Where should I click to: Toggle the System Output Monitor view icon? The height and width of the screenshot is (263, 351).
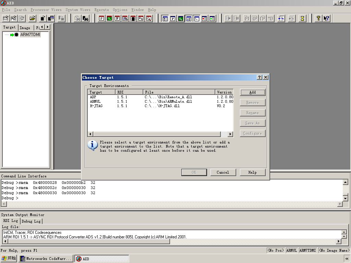coord(189,18)
